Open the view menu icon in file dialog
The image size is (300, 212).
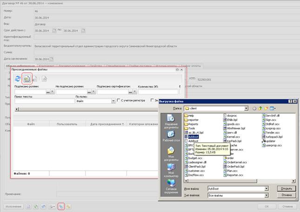coord(273,108)
